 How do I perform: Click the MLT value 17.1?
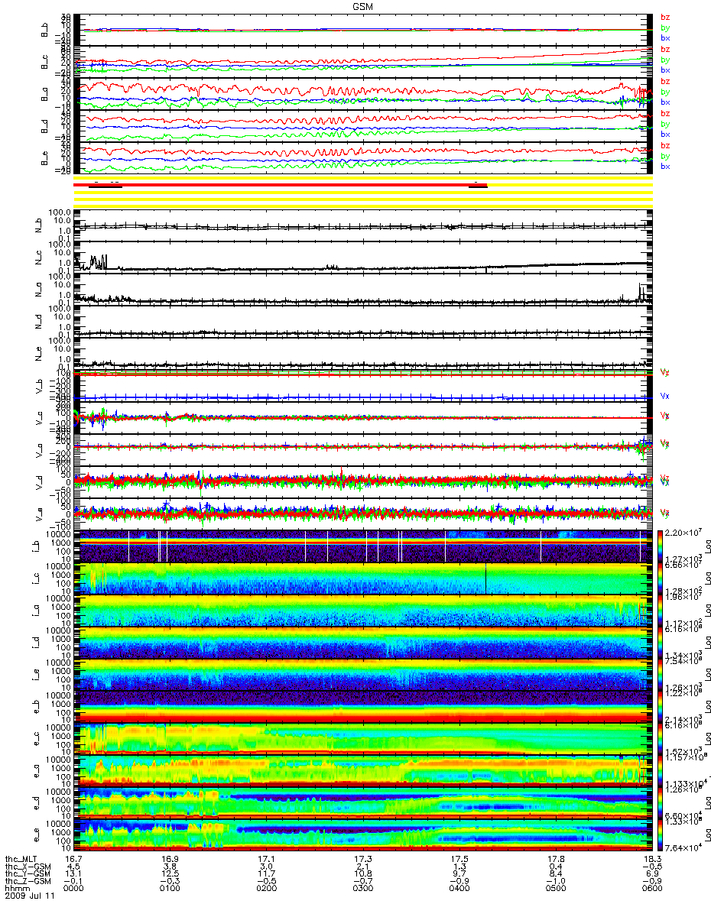(x=266, y=860)
